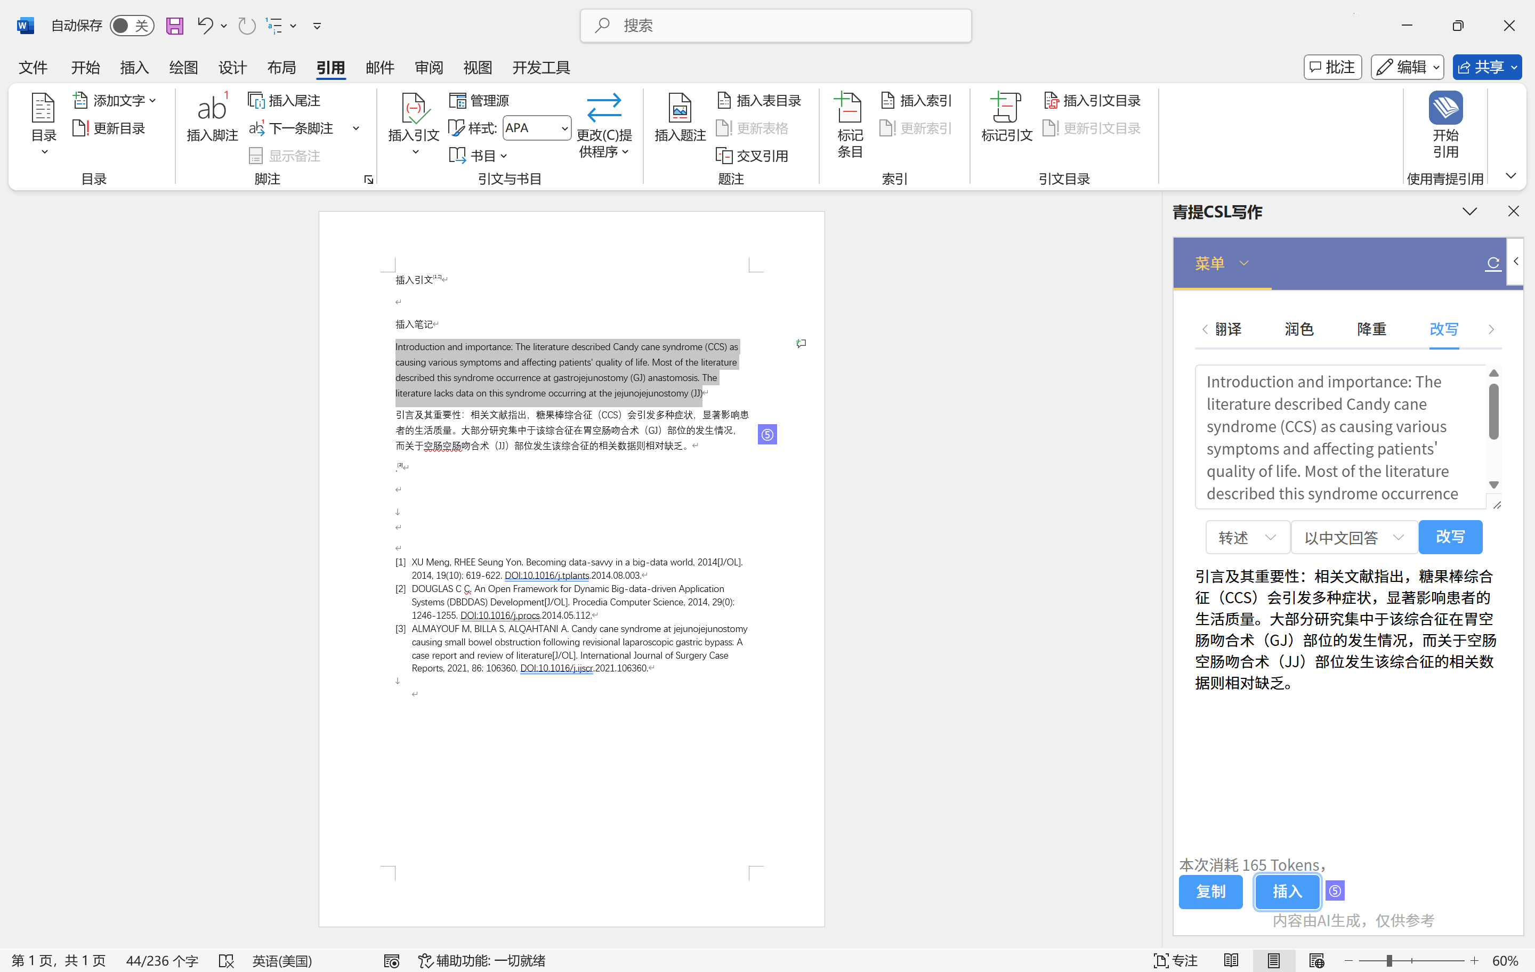Open Manage Sources

point(479,100)
